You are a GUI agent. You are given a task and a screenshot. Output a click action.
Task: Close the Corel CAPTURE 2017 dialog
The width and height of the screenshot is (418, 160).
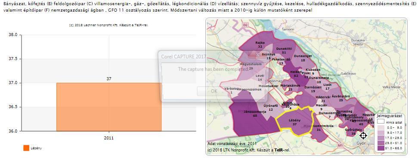(257, 54)
